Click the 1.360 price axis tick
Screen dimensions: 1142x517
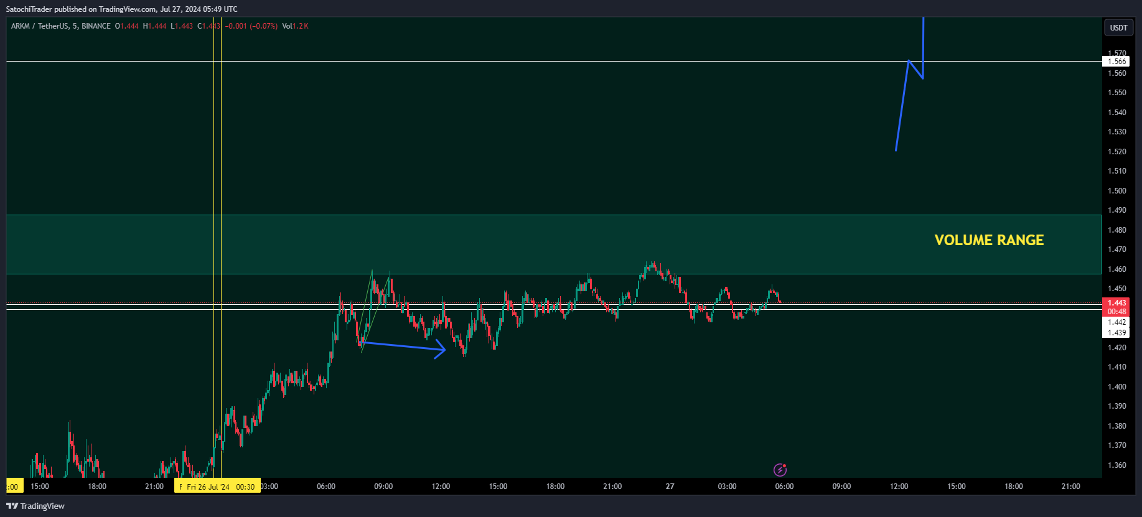[1116, 465]
